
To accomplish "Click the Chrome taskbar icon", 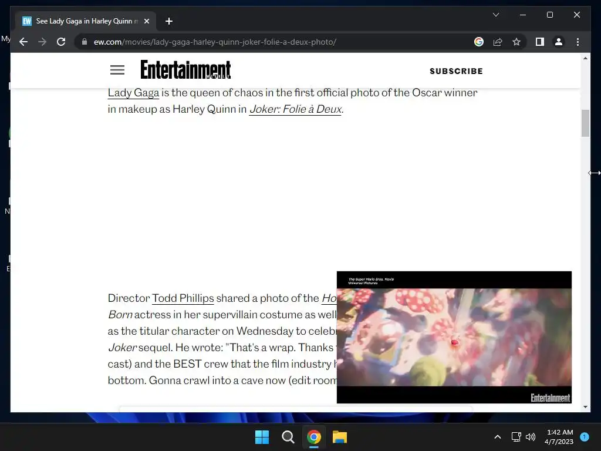I will tap(314, 437).
